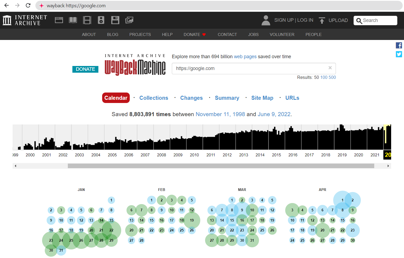Viewport: 404px width, 258px height.
Task: Open the Software floppy disk icon
Action: point(115,20)
